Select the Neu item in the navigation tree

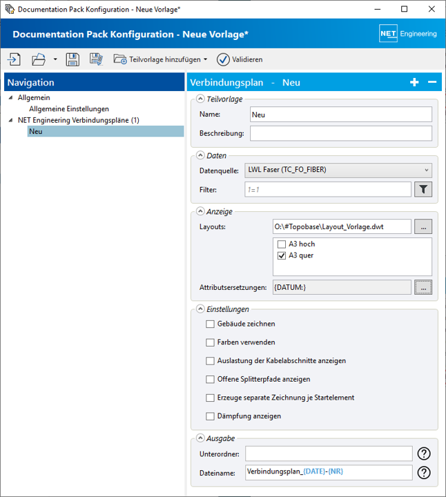[106, 131]
